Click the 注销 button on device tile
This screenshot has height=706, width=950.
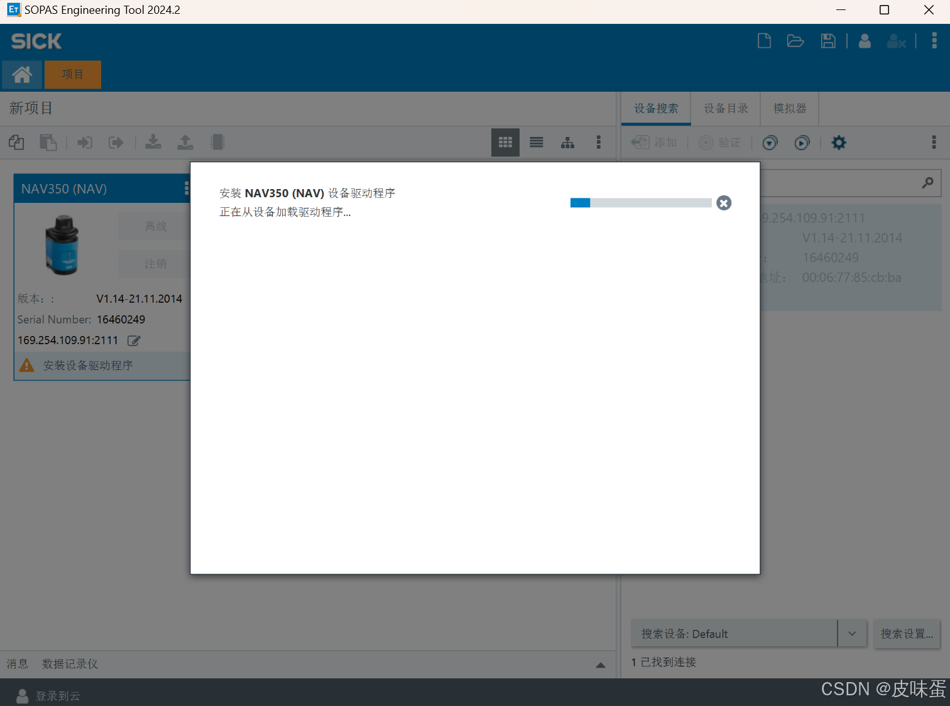pyautogui.click(x=155, y=264)
